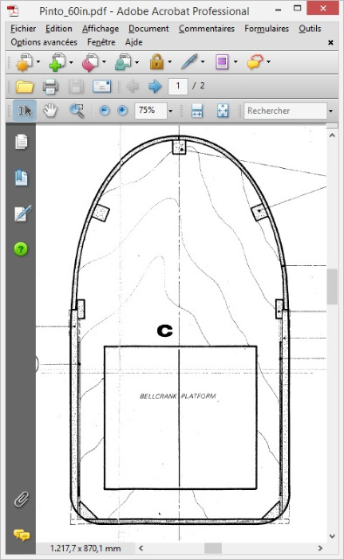Open the Affichage menu
The height and width of the screenshot is (560, 344).
point(100,29)
